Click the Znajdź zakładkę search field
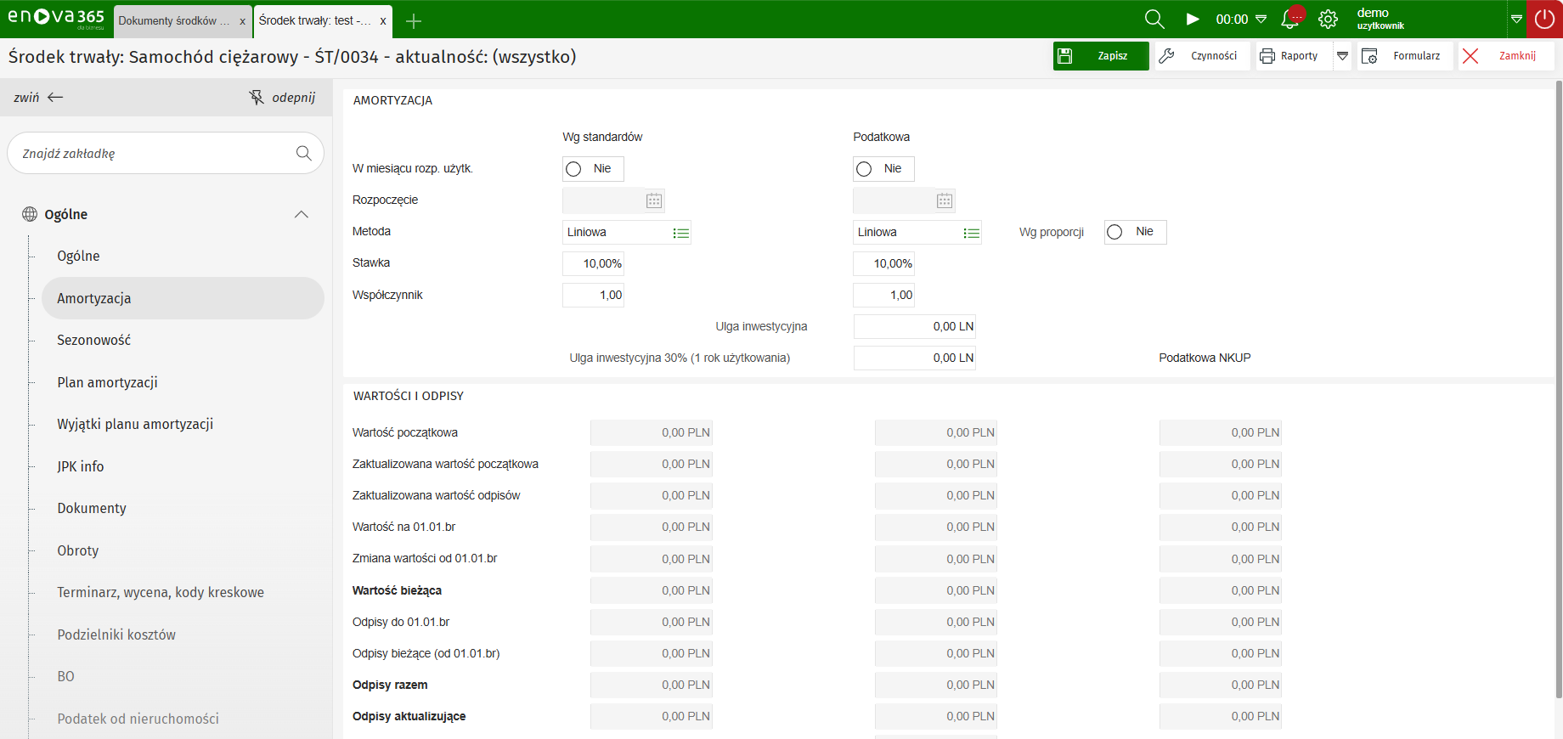The width and height of the screenshot is (1563, 739). [153, 154]
